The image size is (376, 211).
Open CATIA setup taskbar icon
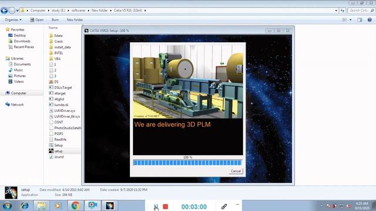click(110, 206)
